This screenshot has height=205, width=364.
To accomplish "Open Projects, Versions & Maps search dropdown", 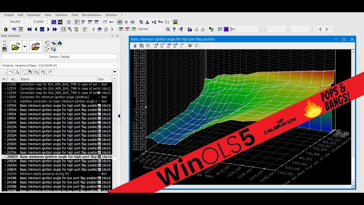I will 115,65.
